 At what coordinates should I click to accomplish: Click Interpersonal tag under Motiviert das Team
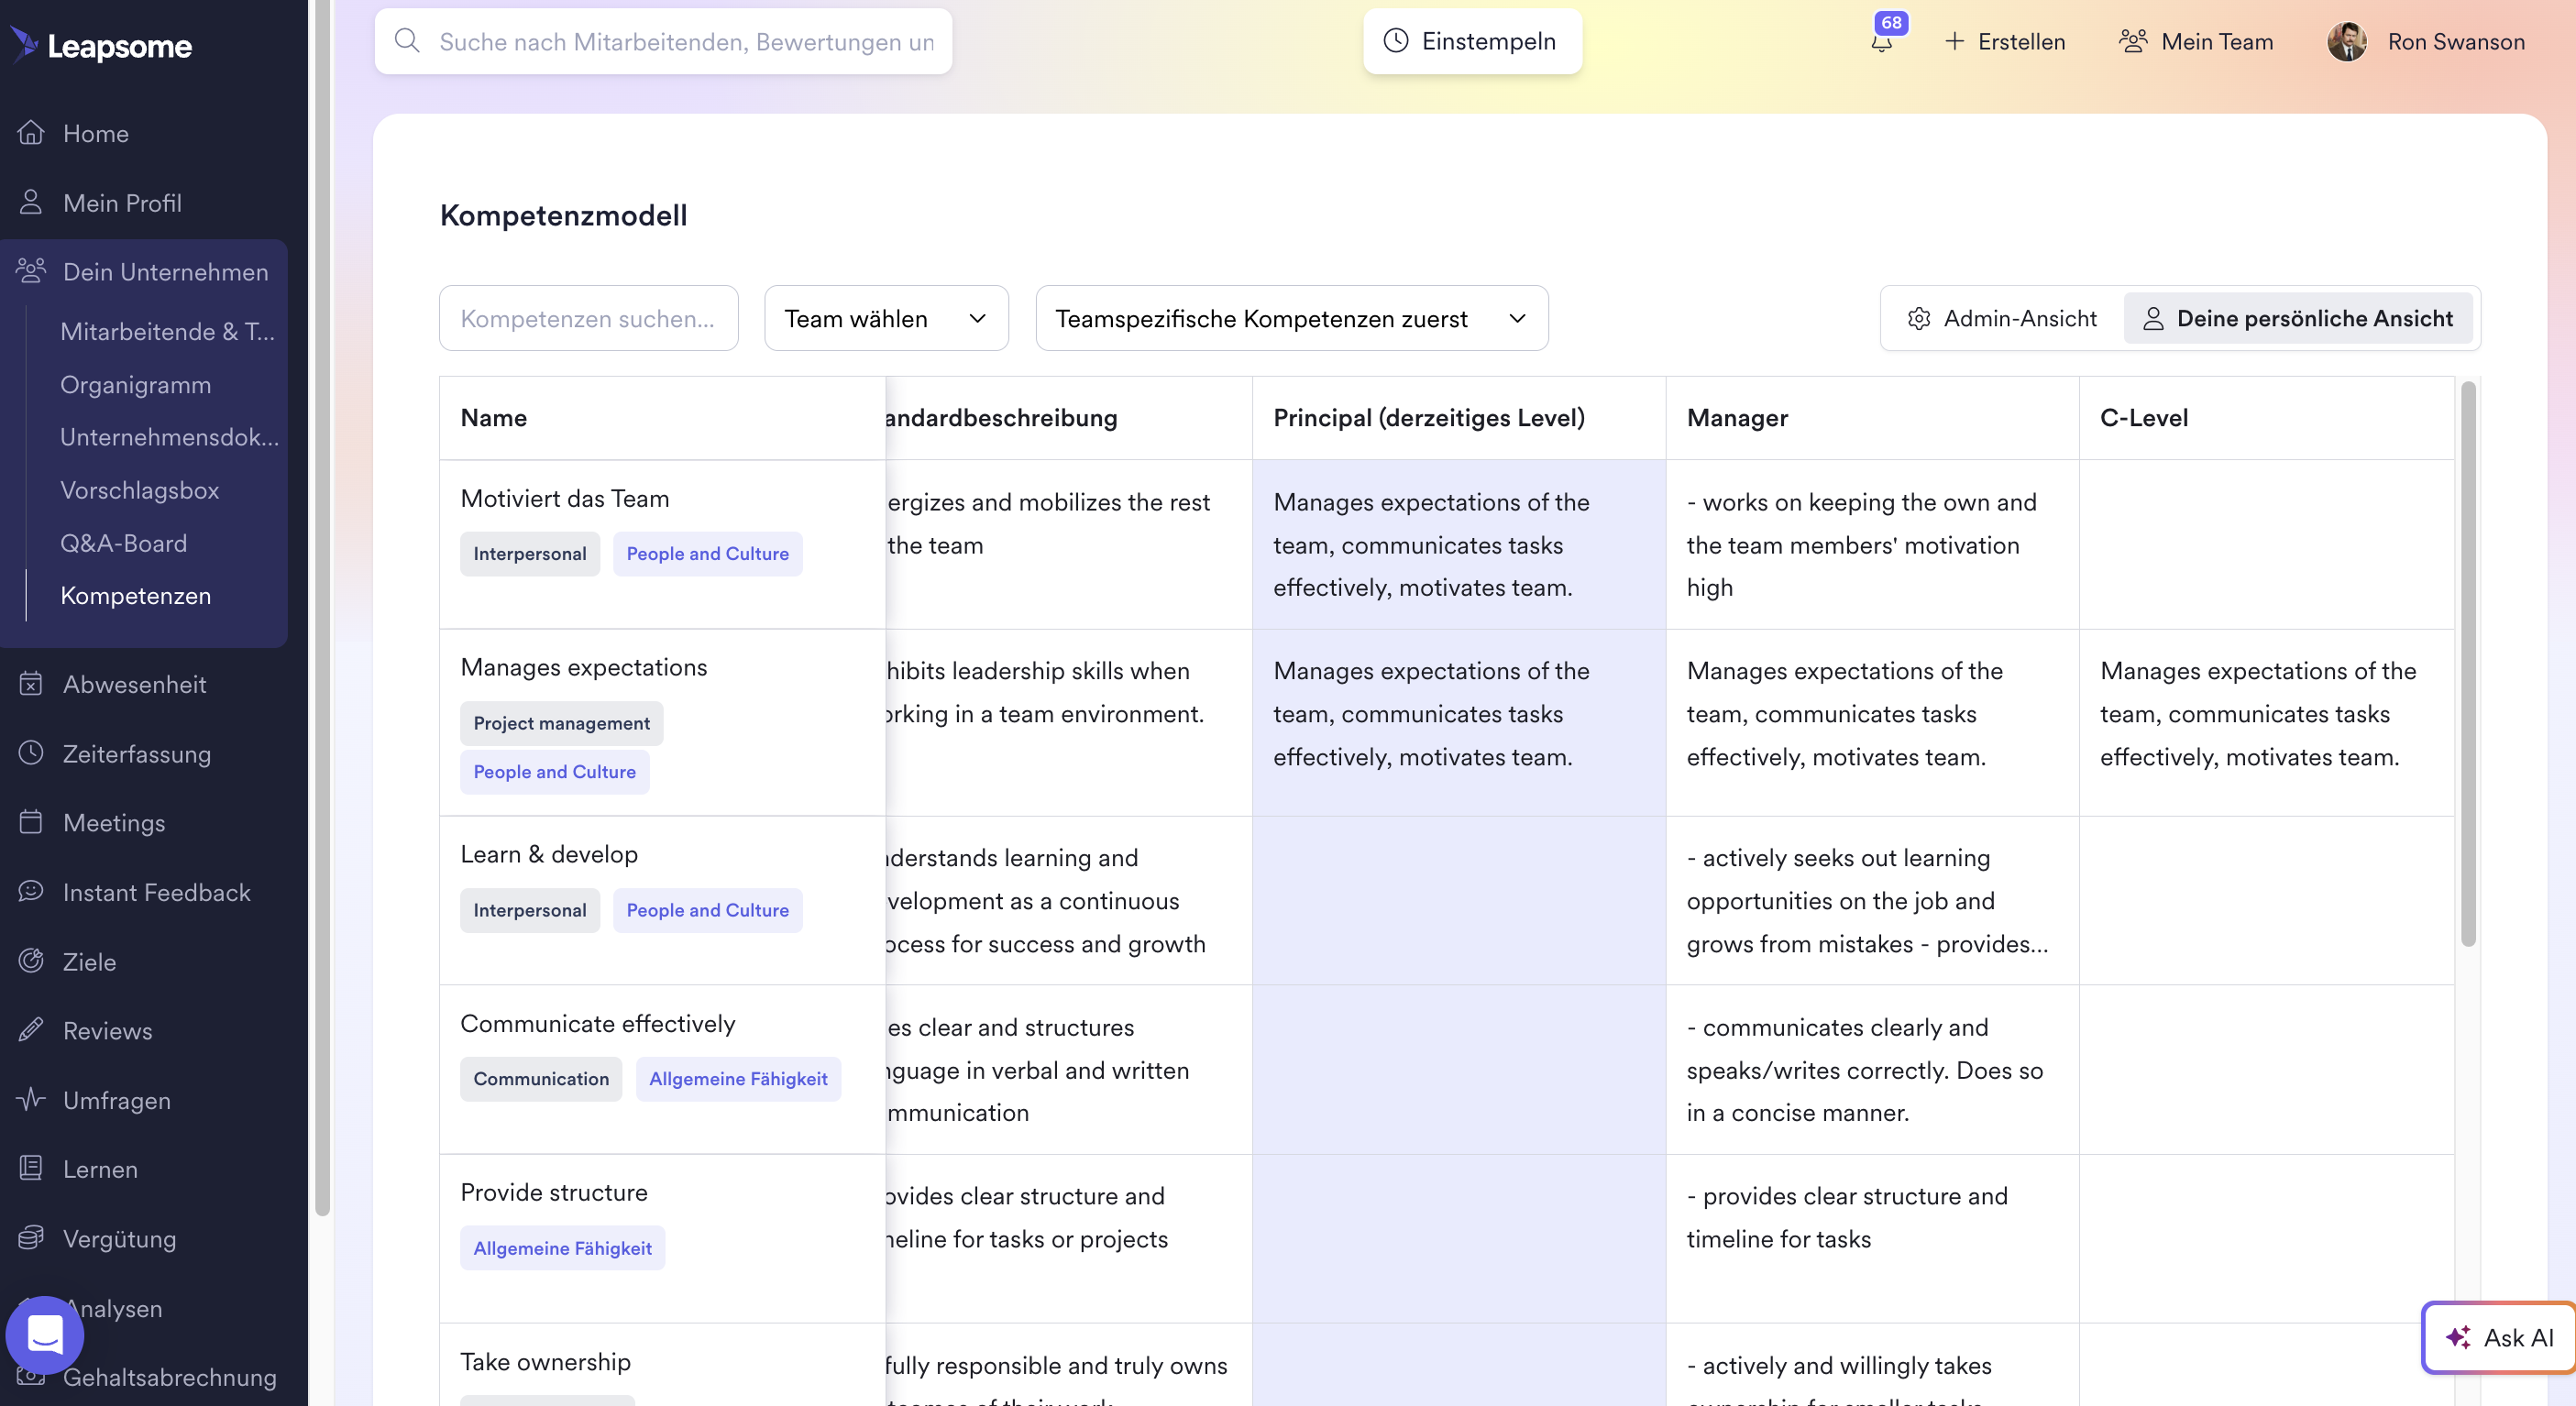point(529,553)
